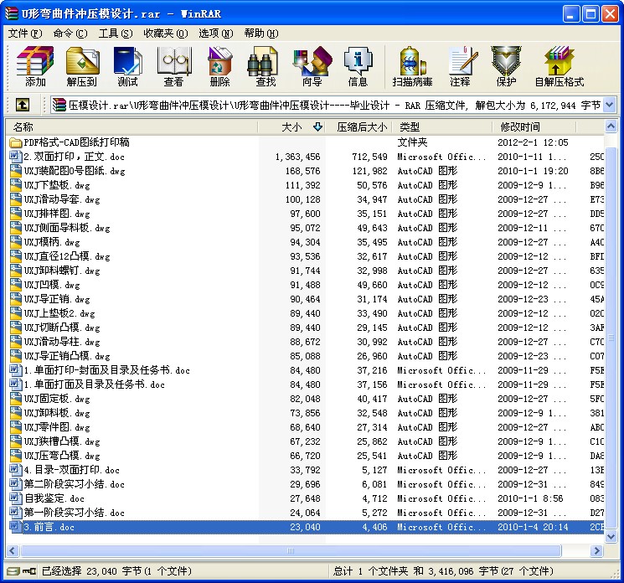Go up one folder level button
The width and height of the screenshot is (624, 583).
tap(23, 105)
